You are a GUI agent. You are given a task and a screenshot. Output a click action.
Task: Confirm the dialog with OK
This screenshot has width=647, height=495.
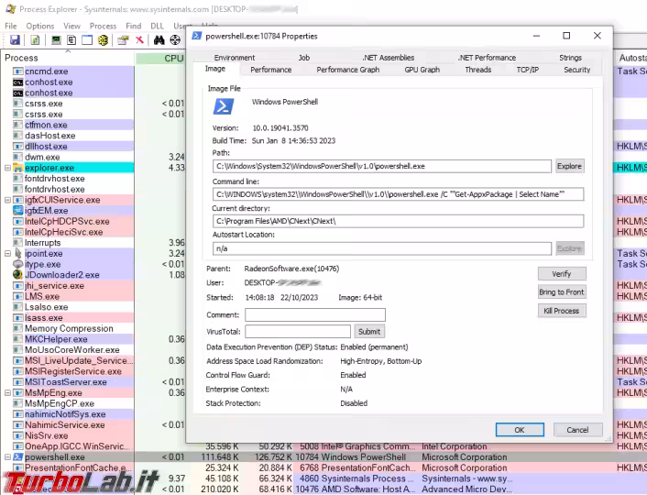(x=520, y=430)
